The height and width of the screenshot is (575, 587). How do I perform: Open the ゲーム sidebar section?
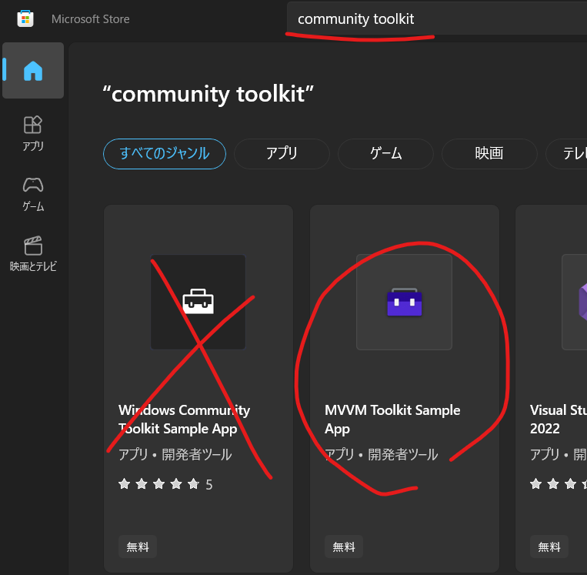[33, 194]
